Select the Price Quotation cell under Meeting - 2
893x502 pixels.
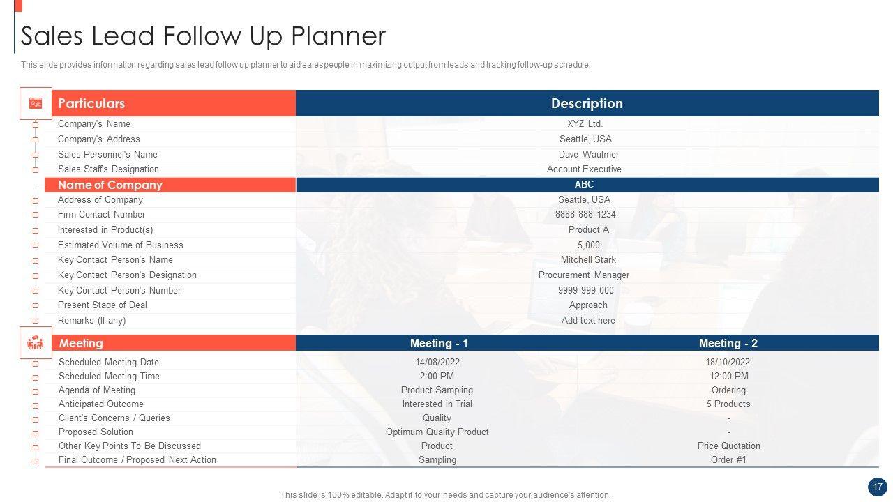pos(728,446)
